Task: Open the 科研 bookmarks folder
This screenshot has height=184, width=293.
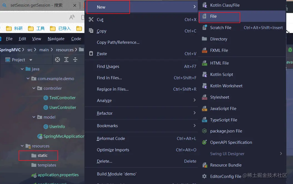Action: pyautogui.click(x=14, y=28)
